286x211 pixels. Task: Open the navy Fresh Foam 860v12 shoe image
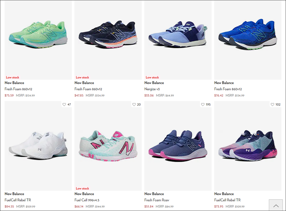point(108,40)
